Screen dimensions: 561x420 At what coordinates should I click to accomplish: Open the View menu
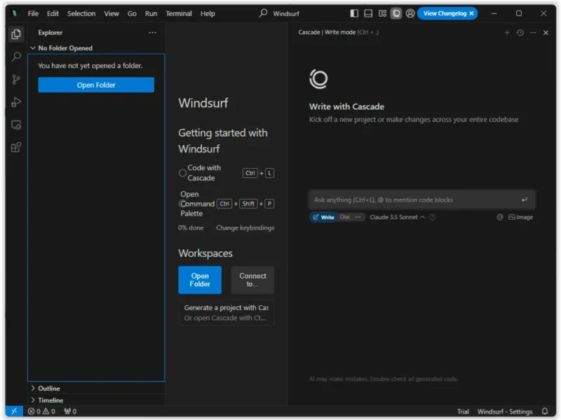click(111, 13)
